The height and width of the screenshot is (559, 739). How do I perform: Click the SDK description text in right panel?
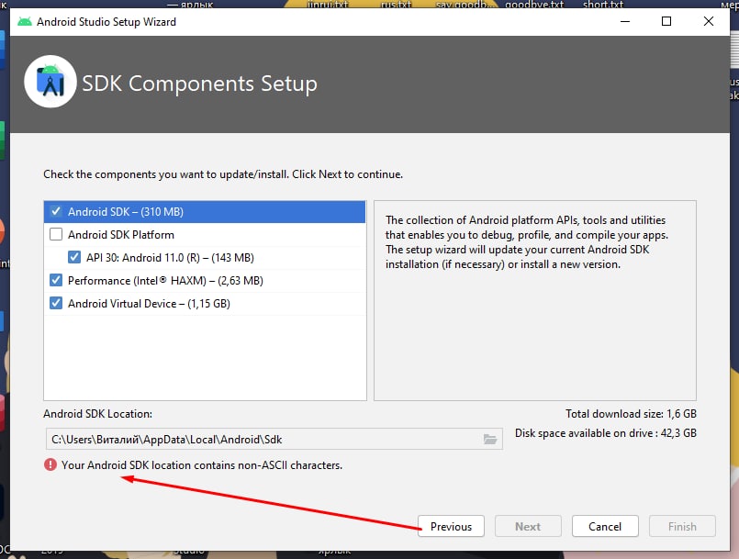click(526, 242)
